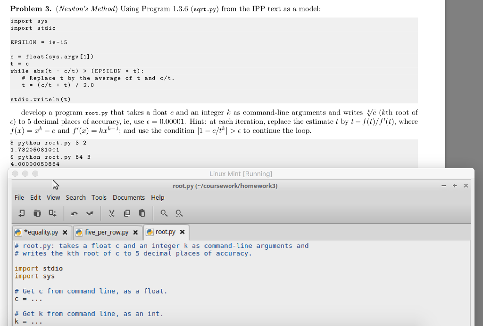Close the root.py tab
This screenshot has height=326, width=483.
point(182,232)
